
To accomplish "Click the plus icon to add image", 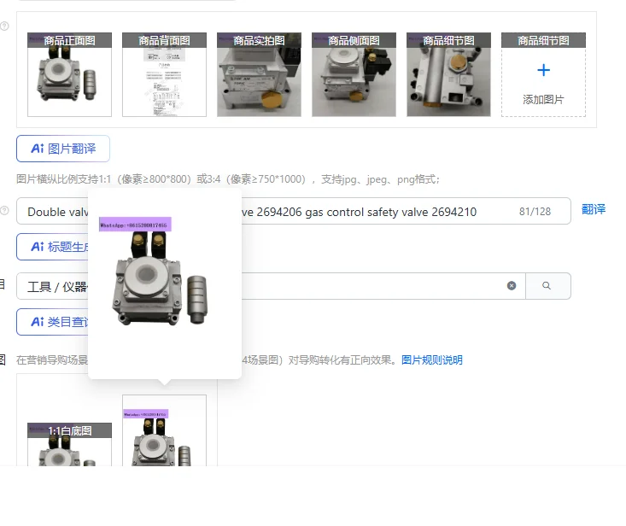I will tap(543, 71).
